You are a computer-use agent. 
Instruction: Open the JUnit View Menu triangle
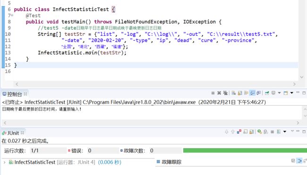[x=292, y=131]
